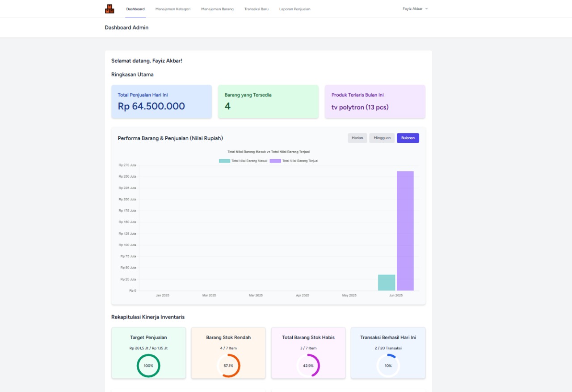Navigate to Transaksi Baru
This screenshot has height=392, width=572.
pos(256,9)
